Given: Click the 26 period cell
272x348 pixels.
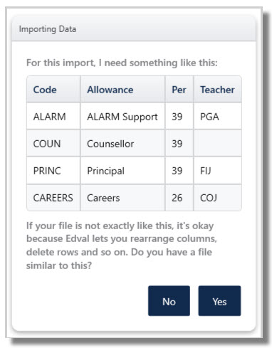Looking at the screenshot, I should coord(179,197).
